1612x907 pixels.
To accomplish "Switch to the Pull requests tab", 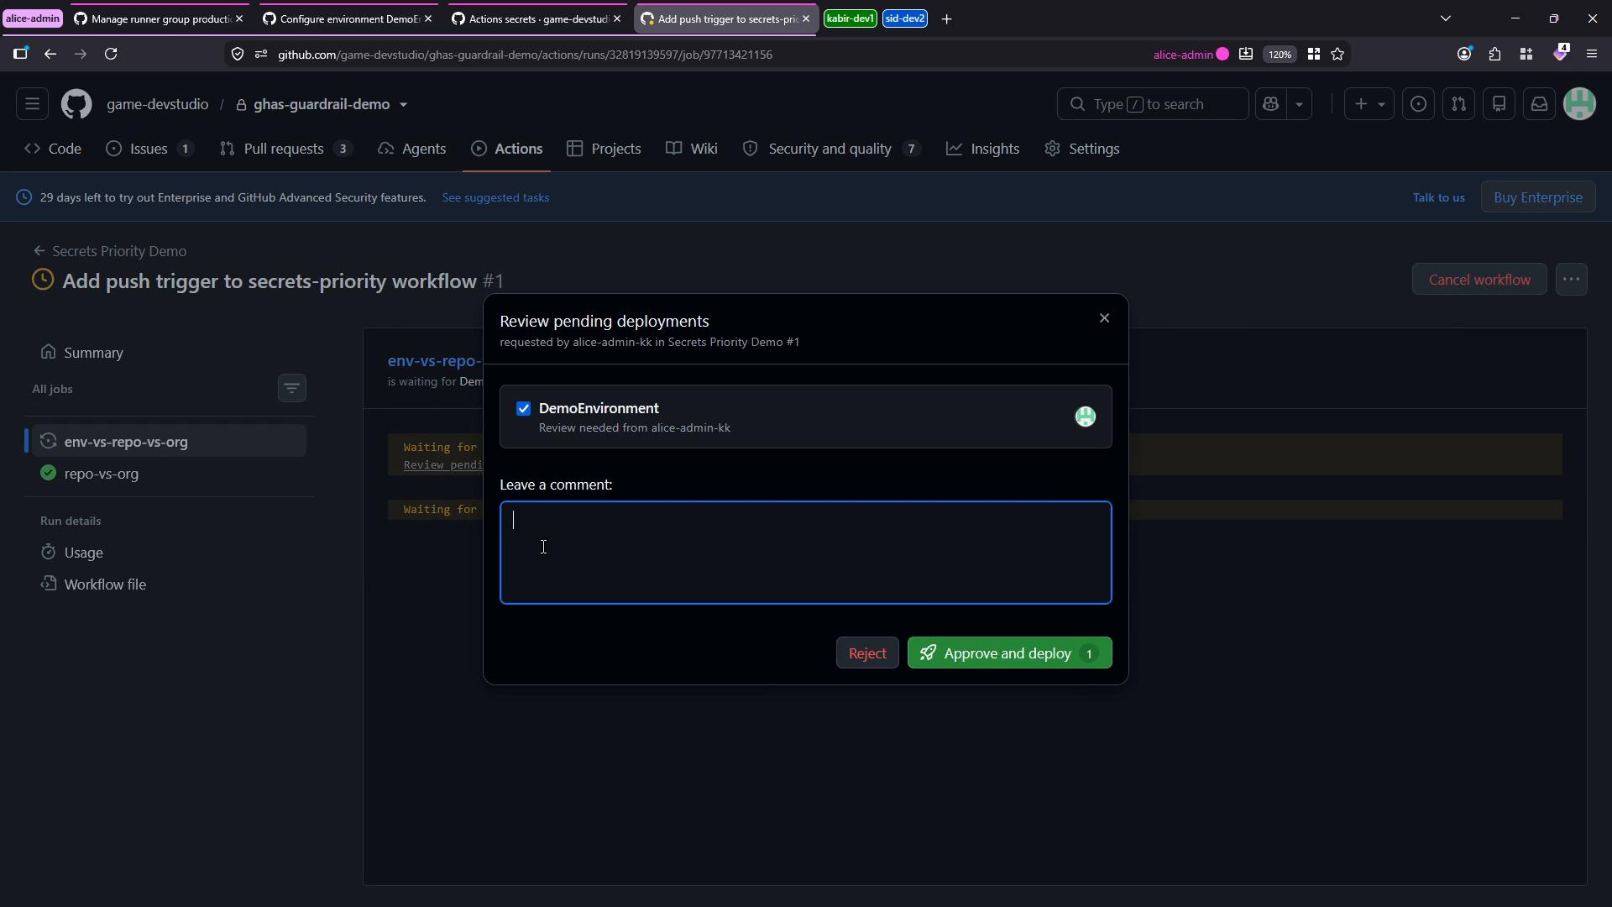I will [x=285, y=149].
